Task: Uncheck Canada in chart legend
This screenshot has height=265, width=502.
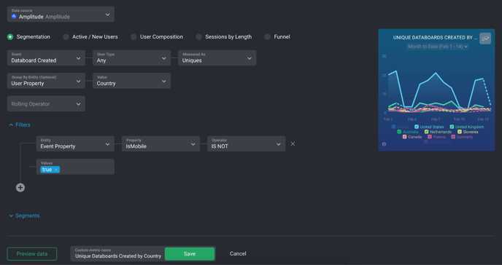Action: [x=404, y=137]
